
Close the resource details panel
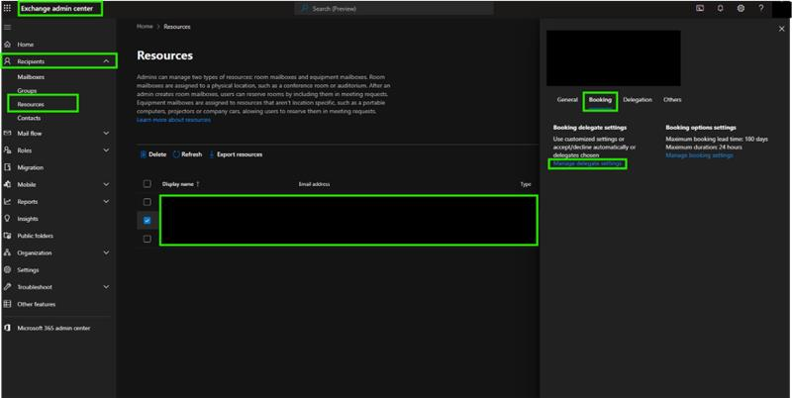[x=782, y=30]
